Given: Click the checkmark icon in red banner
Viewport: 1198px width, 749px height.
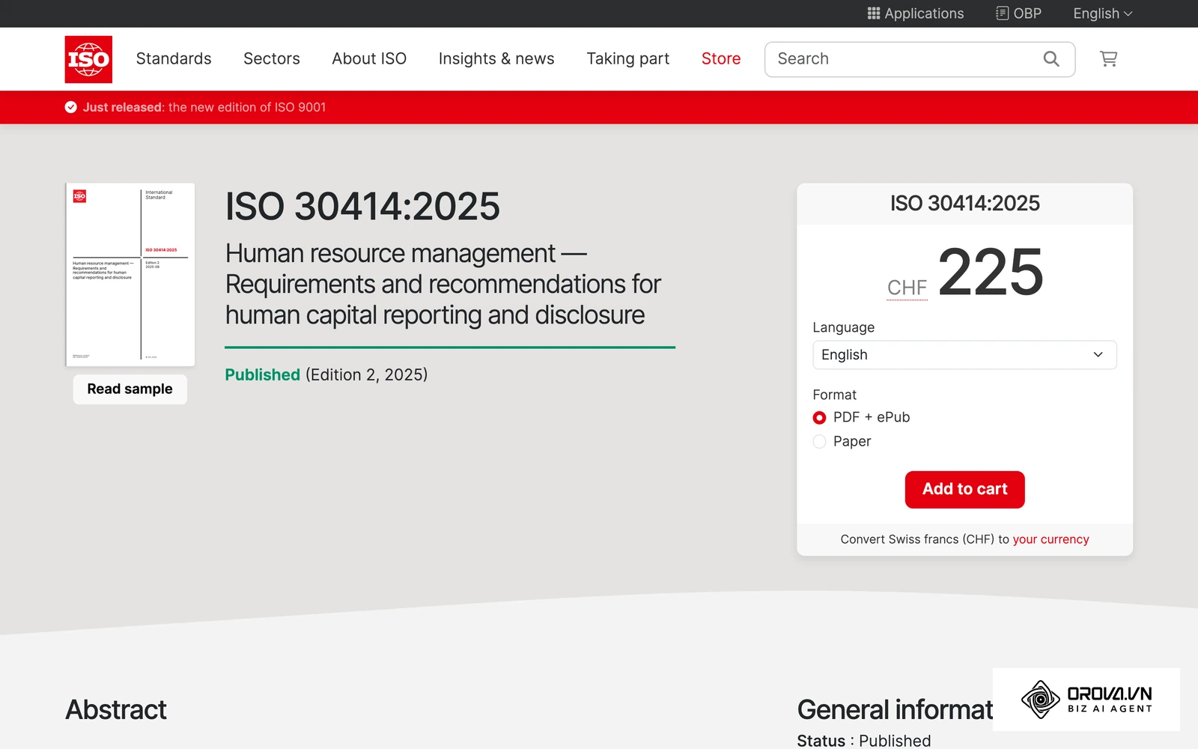Looking at the screenshot, I should coord(71,107).
